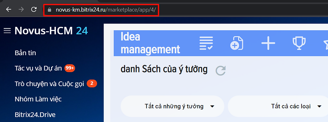Click the padlock site info icon
Image resolution: width=328 pixels, height=122 pixels.
coord(50,10)
